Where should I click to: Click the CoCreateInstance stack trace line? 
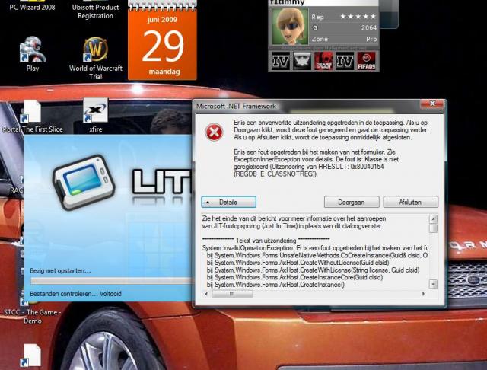(317, 255)
